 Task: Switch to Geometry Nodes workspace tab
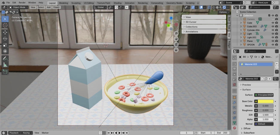[x=174, y=3]
